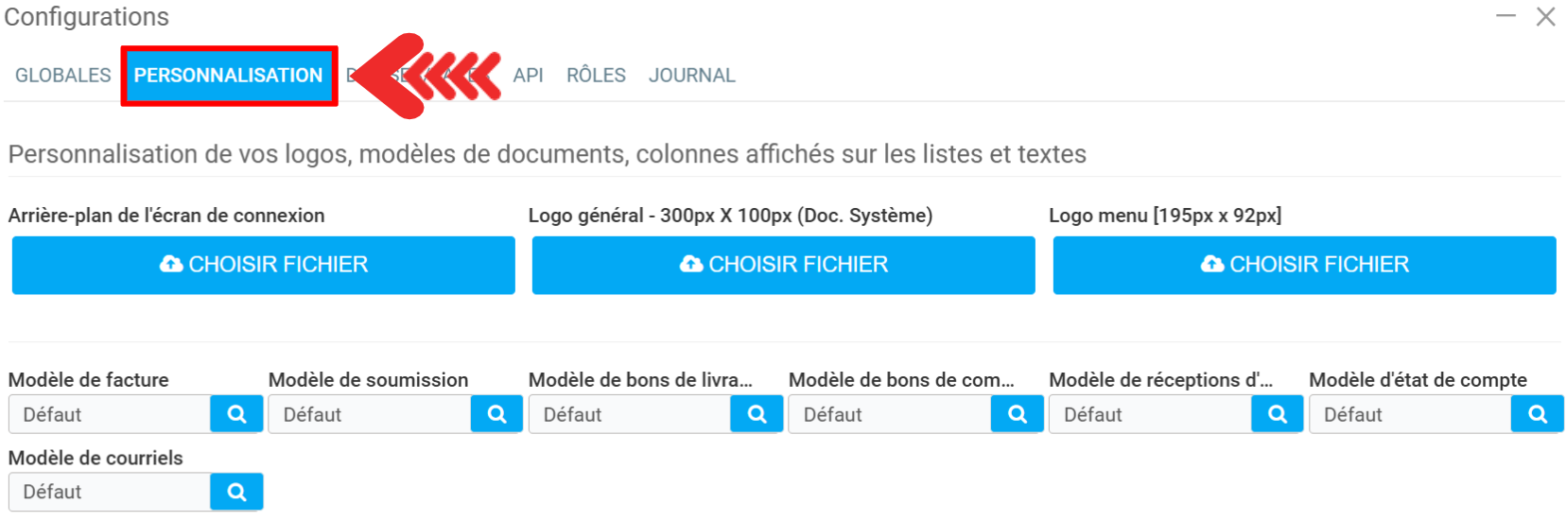The height and width of the screenshot is (521, 1566).
Task: Choose file for login screen background
Action: point(263,265)
